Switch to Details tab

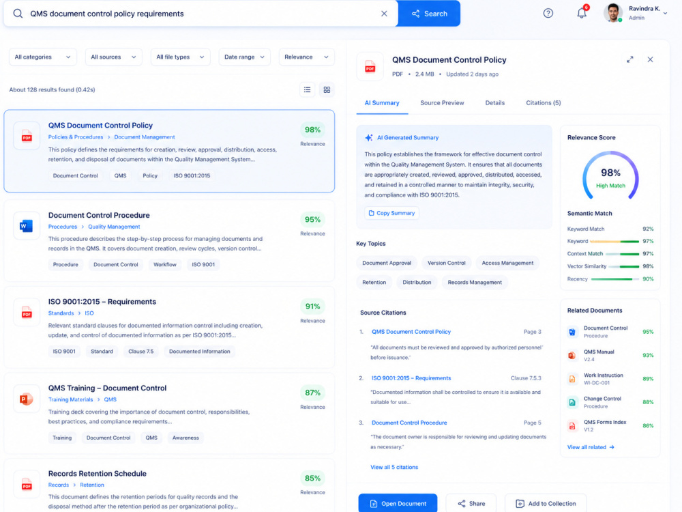495,103
